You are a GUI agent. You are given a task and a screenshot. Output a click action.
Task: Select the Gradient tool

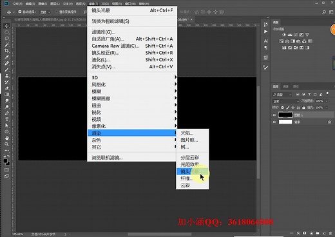(x=7, y=95)
